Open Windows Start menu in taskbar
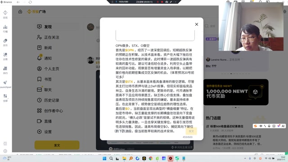Viewport: 288px width, 162px height. point(104,158)
